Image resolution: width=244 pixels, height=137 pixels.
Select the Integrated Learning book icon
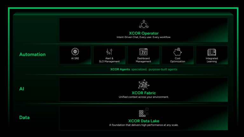click(x=212, y=52)
